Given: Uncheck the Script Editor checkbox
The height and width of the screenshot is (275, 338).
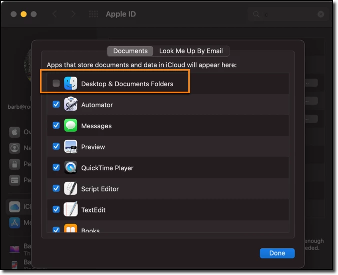Looking at the screenshot, I should pyautogui.click(x=56, y=188).
